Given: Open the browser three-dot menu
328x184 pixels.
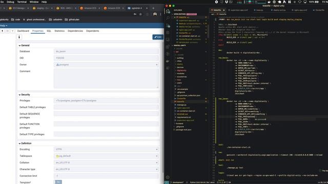Looking at the screenshot, I should (160, 14).
